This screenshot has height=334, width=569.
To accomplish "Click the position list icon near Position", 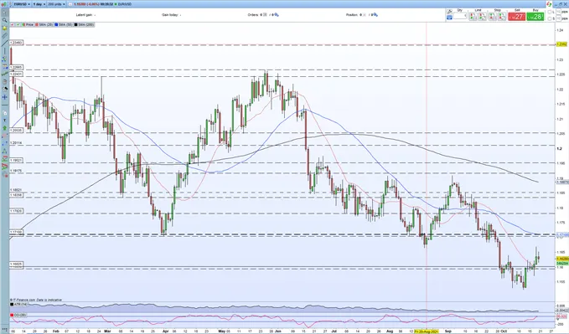I will [x=375, y=15].
